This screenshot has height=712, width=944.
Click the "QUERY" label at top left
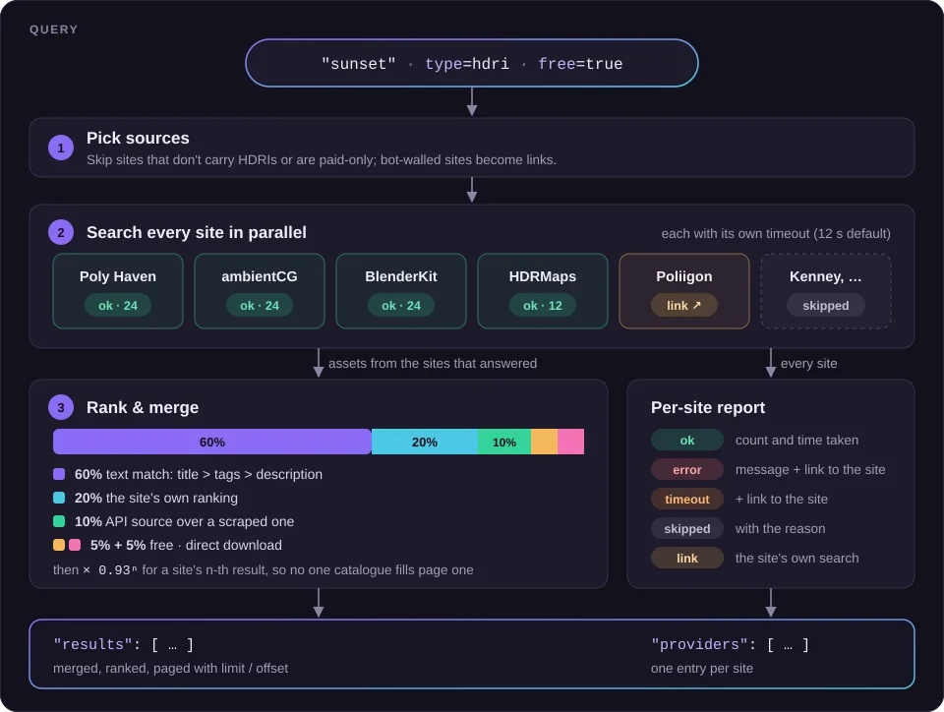53,30
